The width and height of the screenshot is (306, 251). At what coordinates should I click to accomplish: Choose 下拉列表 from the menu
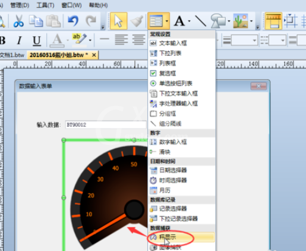pos(181,53)
